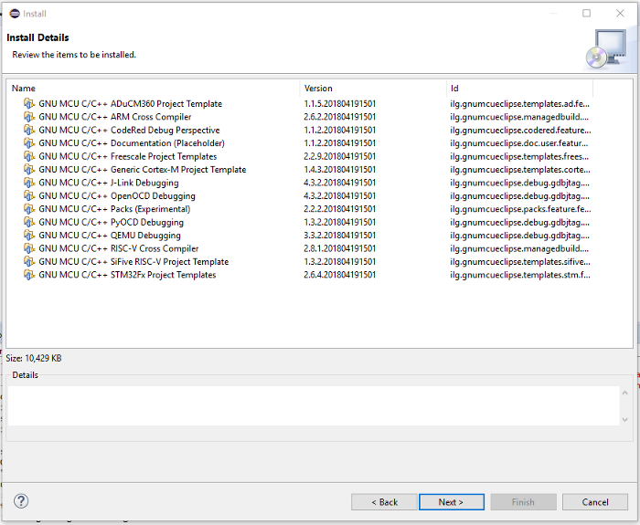Click the OpenOCD Debugging feature icon
Image resolution: width=640 pixels, height=525 pixels.
pos(29,195)
